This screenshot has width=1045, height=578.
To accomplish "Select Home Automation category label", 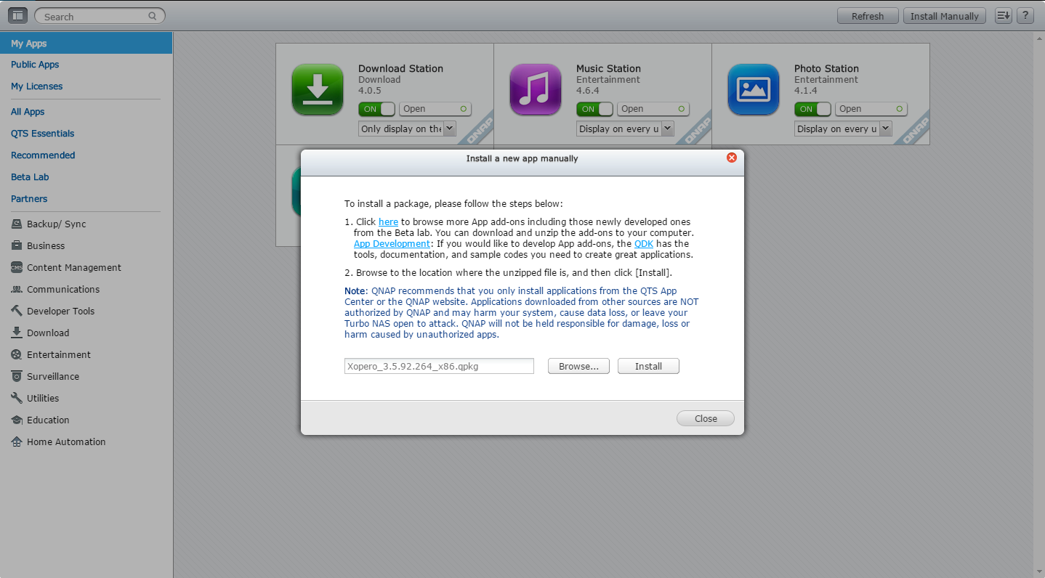I will (66, 442).
